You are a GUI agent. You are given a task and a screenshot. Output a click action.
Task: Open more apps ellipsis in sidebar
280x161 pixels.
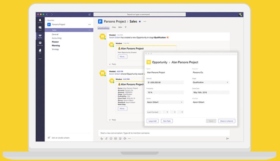click(x=40, y=59)
